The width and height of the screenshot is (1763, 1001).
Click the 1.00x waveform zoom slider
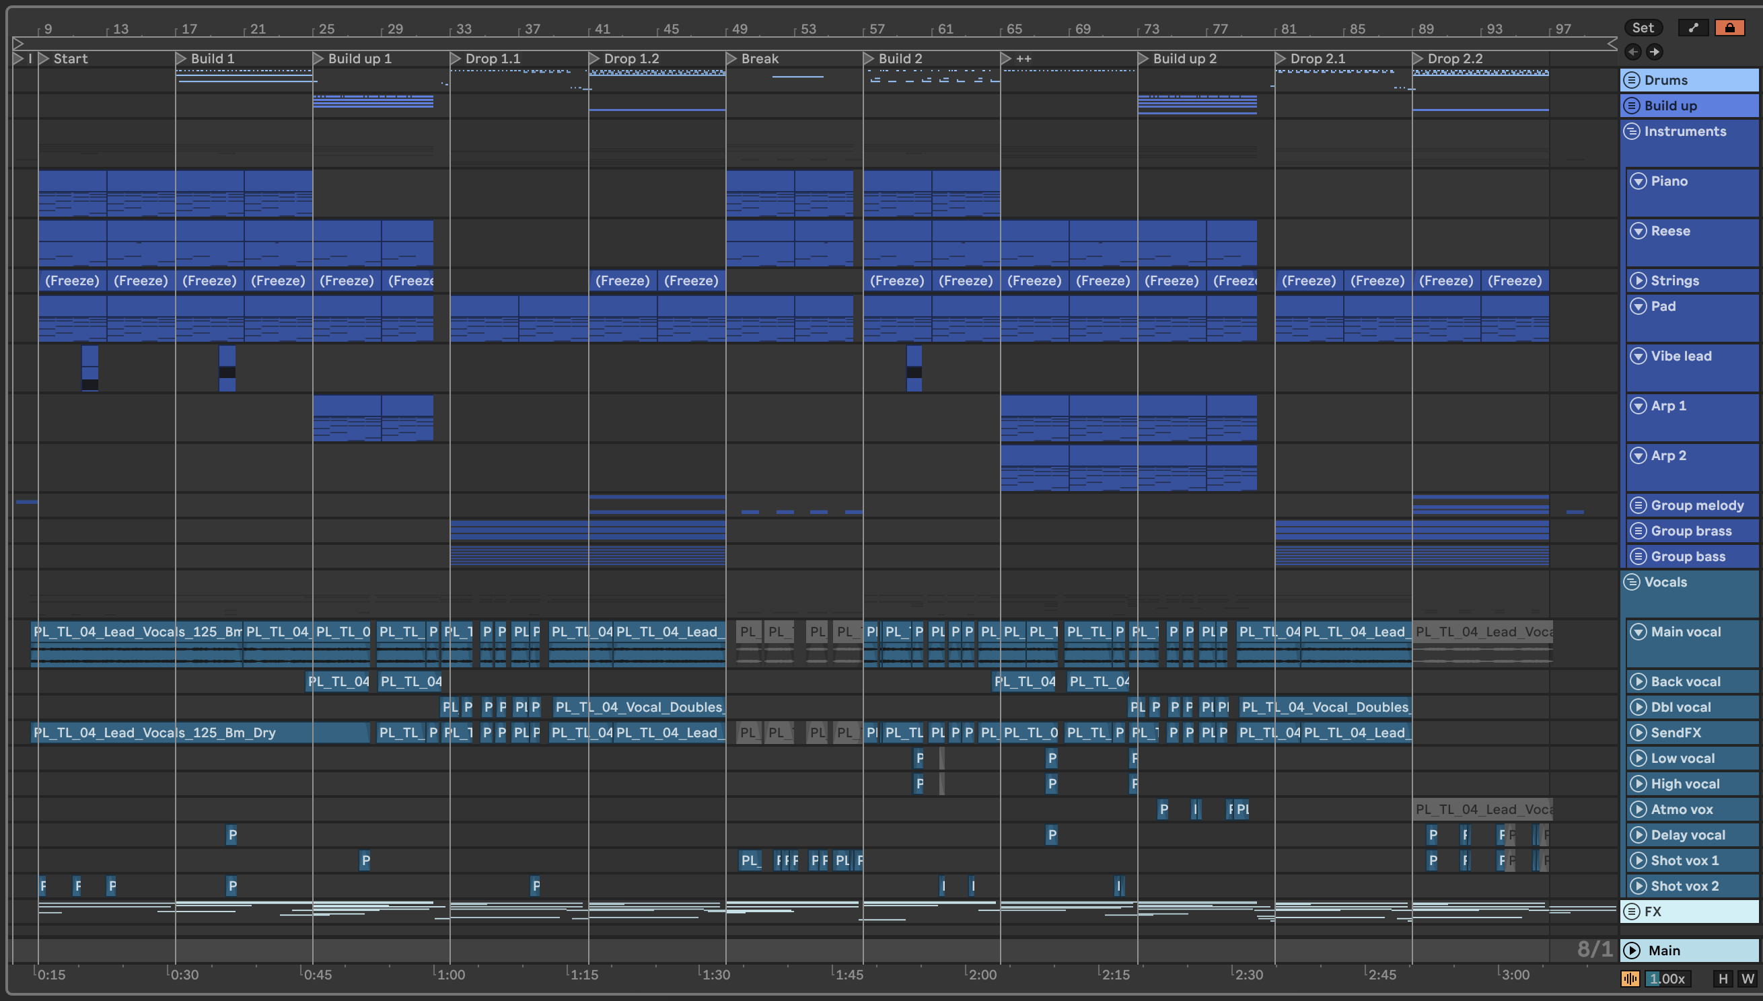tap(1667, 978)
